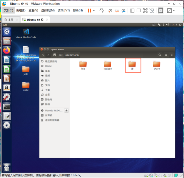Switch VMware to Unity mode

click(x=152, y=11)
